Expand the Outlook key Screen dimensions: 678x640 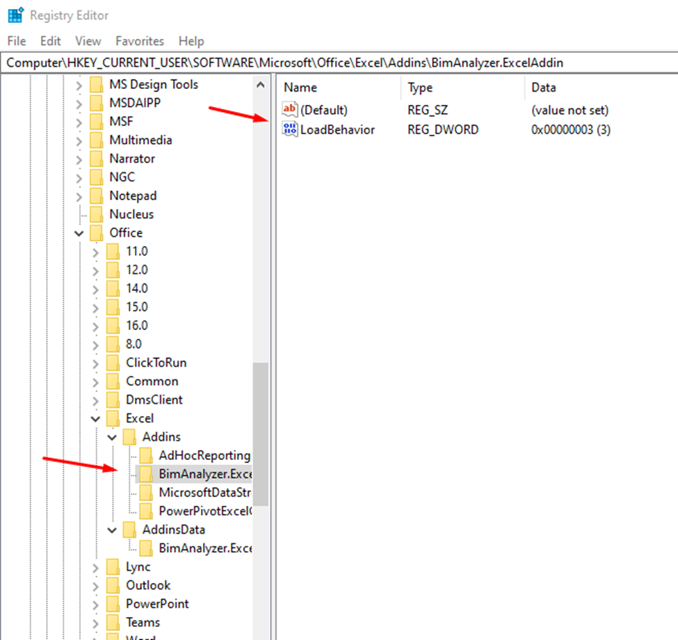tap(95, 586)
